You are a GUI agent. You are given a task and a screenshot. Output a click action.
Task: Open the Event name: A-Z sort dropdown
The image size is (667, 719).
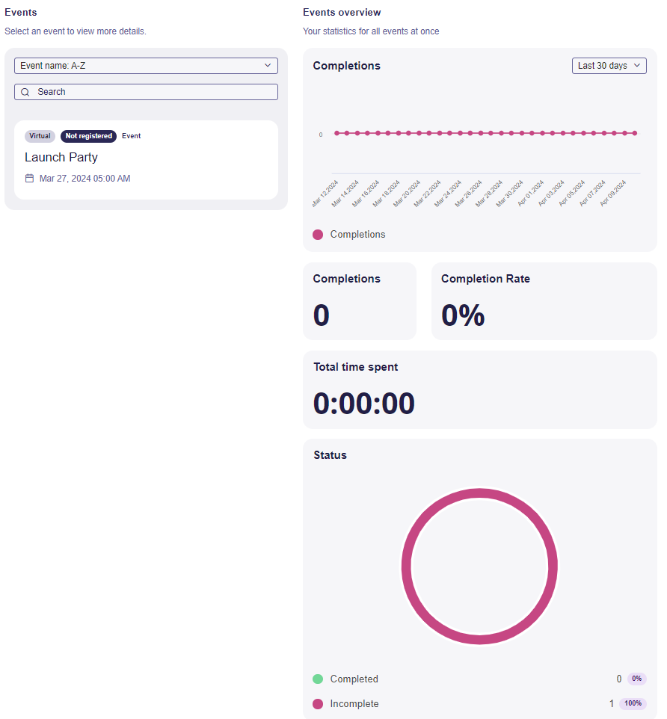pyautogui.click(x=146, y=66)
